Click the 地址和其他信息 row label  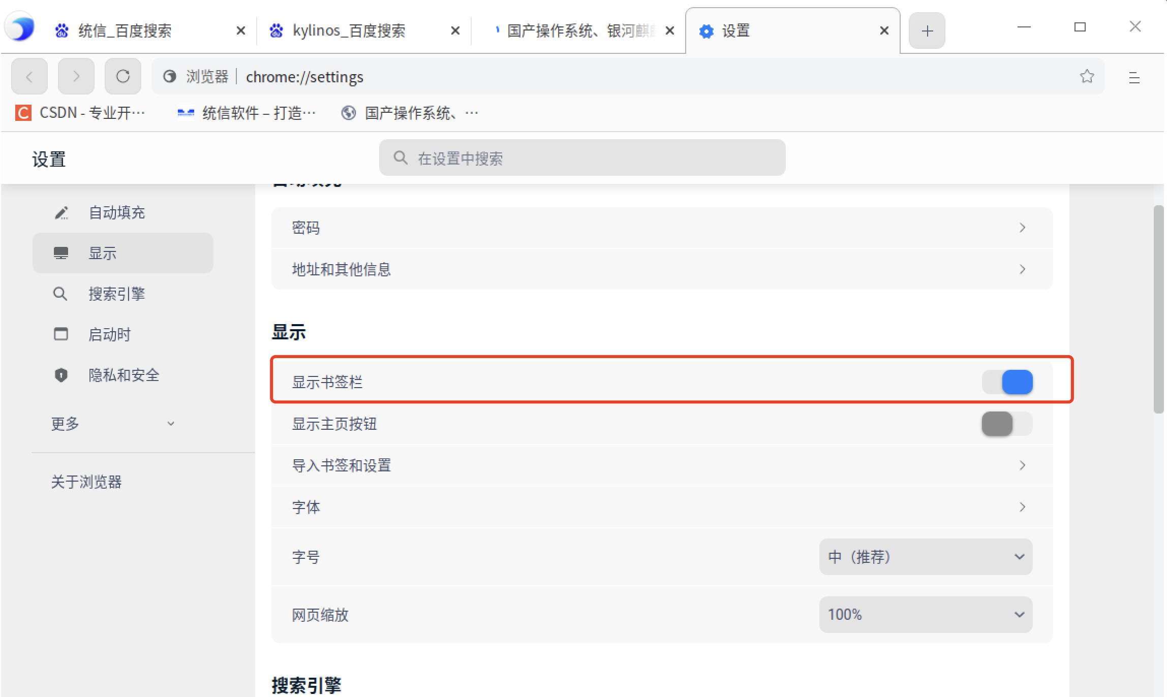point(342,269)
